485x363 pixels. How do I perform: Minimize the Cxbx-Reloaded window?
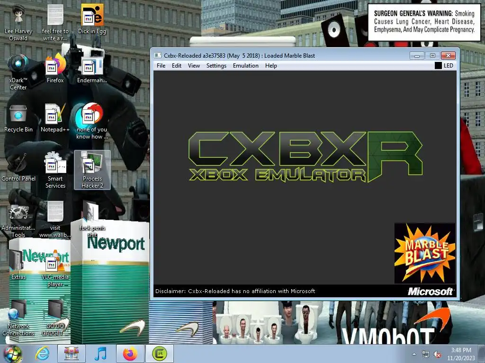(x=417, y=56)
